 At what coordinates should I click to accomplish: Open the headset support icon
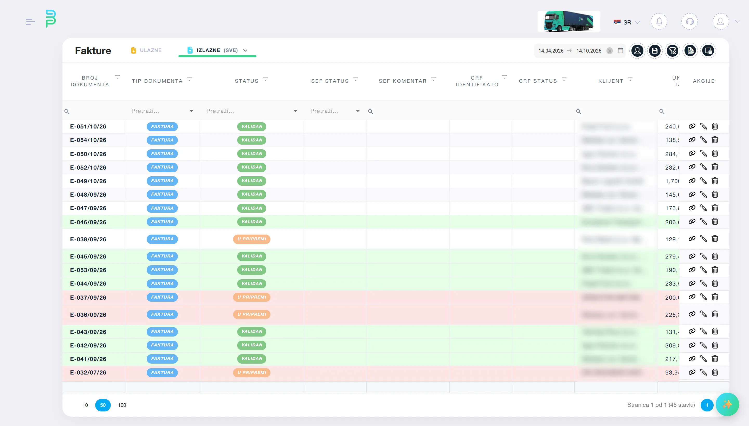(690, 22)
